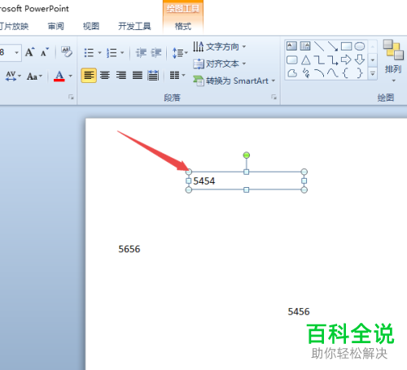Insert a horizontal text box shape
407x370 pixels.
click(291, 46)
